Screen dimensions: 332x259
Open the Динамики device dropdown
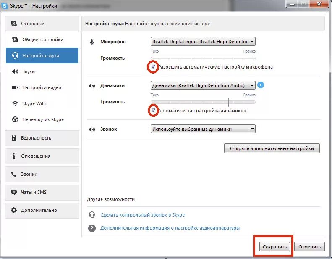tap(203, 85)
